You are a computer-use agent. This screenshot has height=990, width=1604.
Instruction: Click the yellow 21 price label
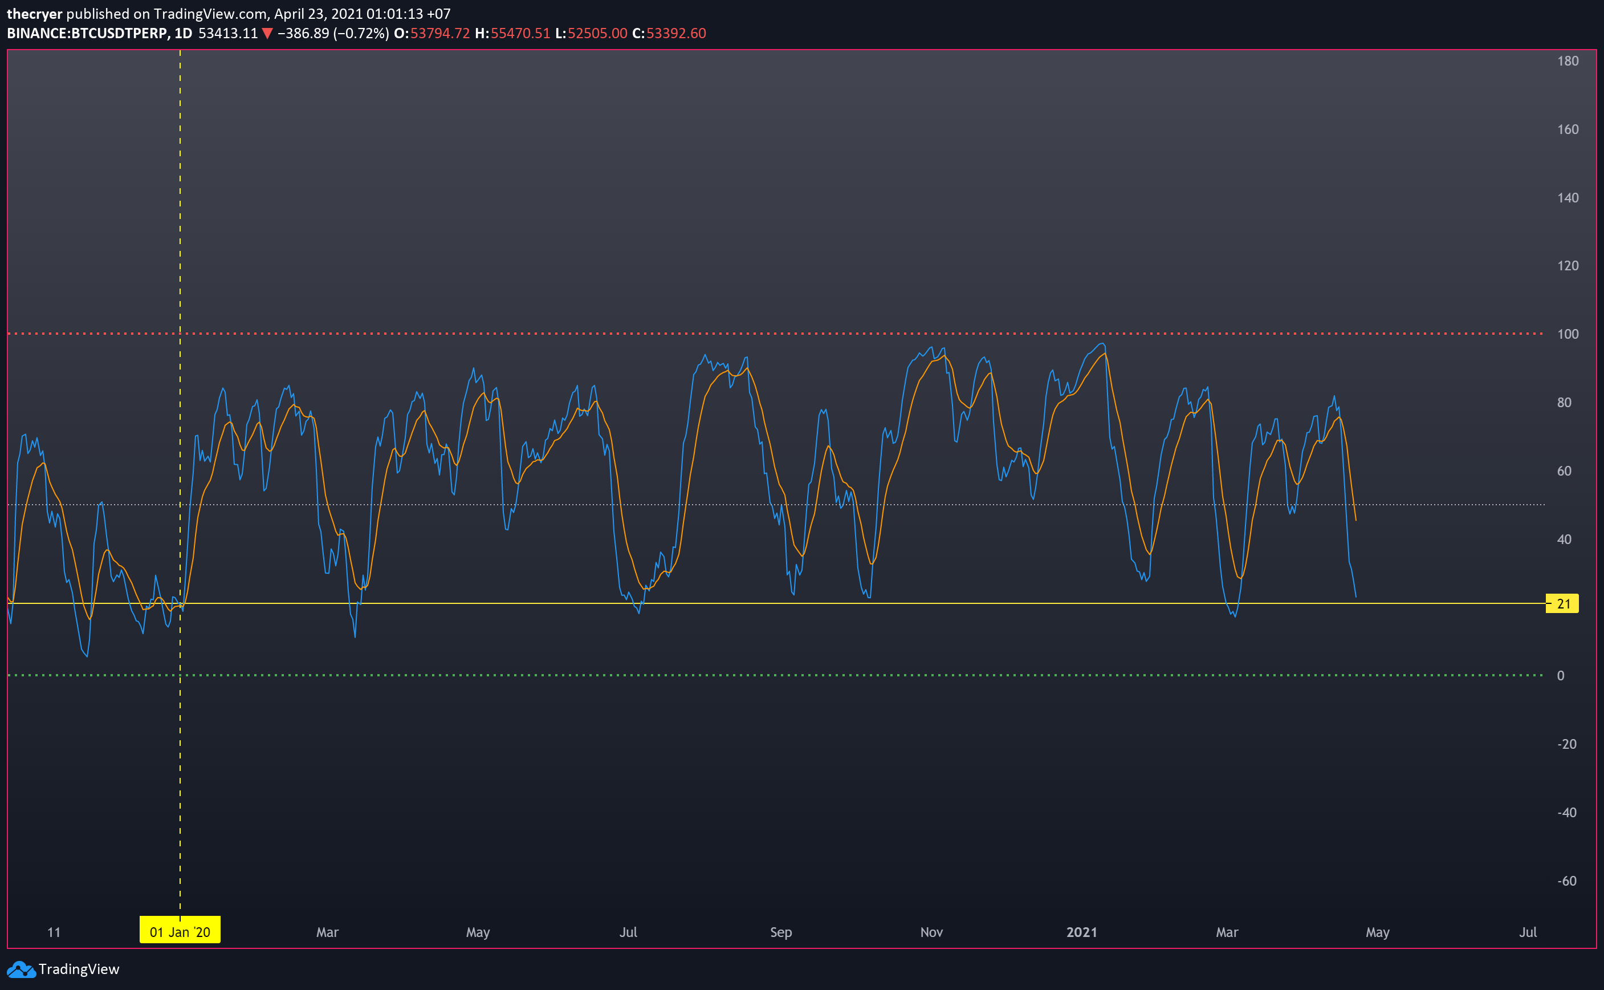tap(1562, 604)
